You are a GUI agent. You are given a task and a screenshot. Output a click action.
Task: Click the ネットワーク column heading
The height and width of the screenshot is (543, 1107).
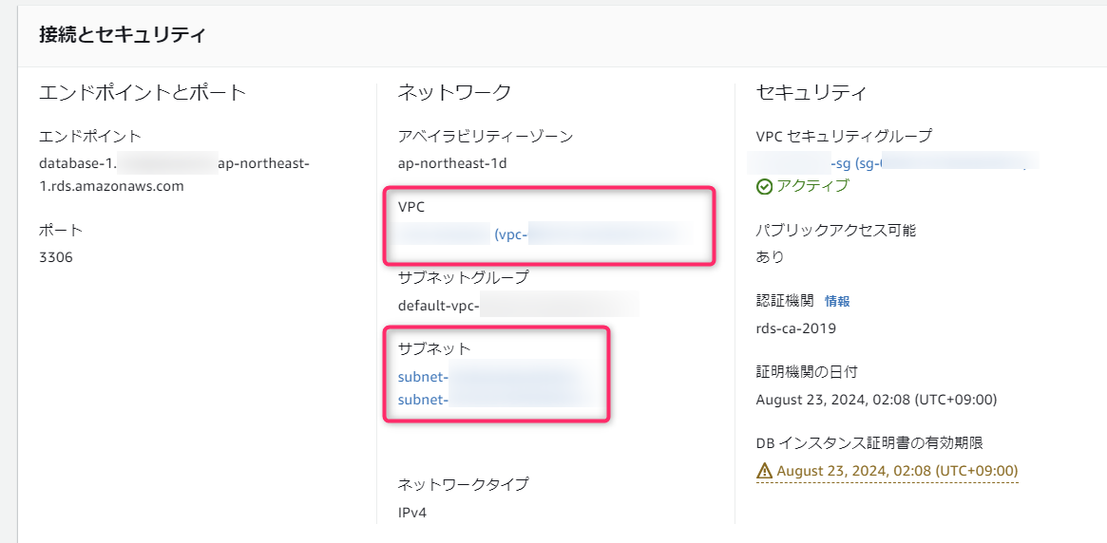click(x=454, y=92)
